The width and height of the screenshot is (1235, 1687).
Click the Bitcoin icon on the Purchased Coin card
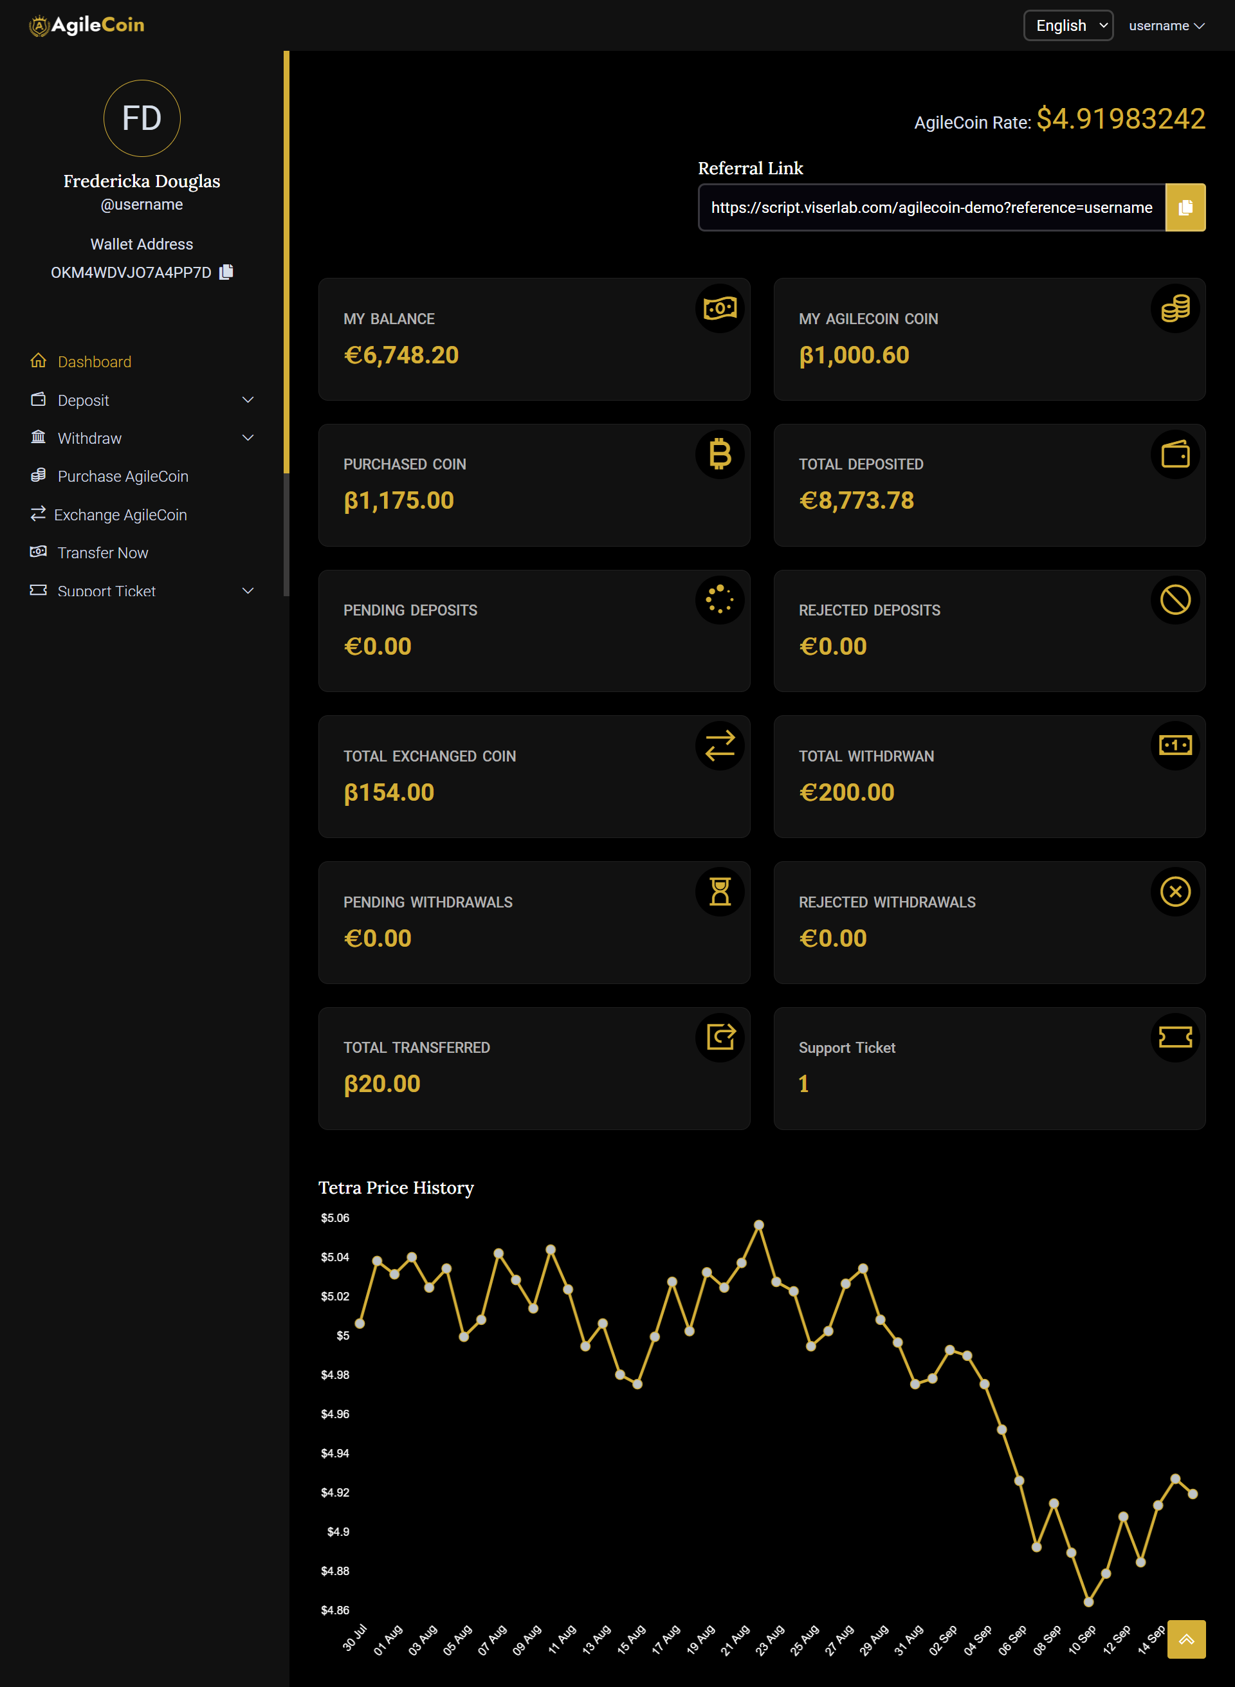720,453
